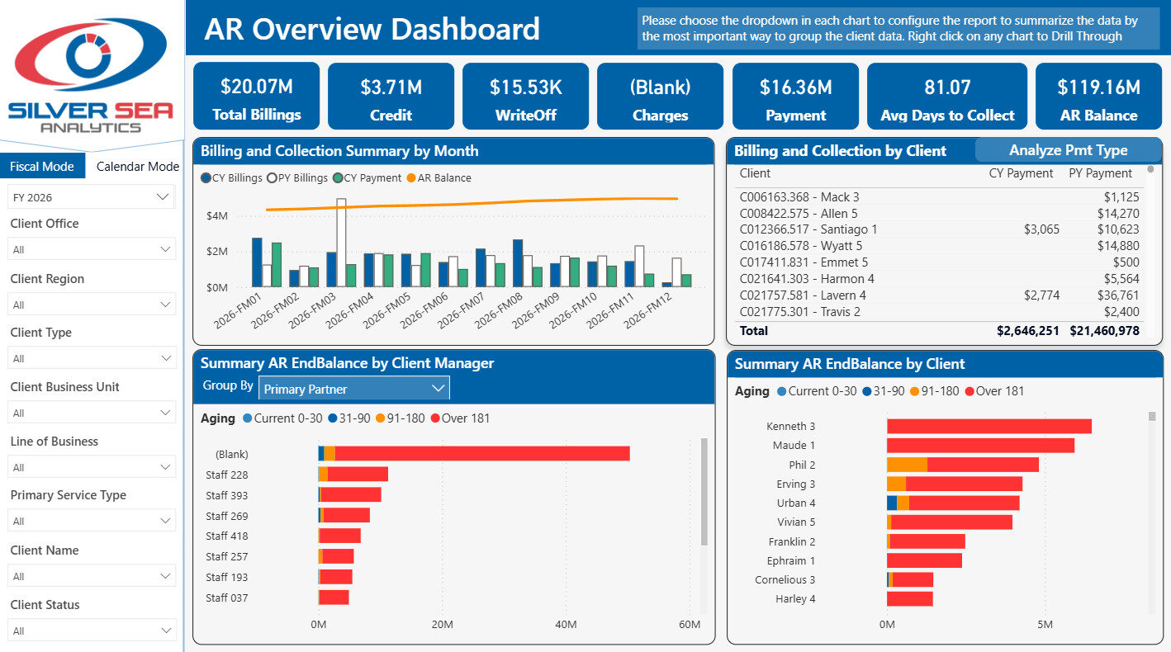This screenshot has height=652, width=1171.
Task: Expand the Client Status filter dropdown
Action: pyautogui.click(x=91, y=631)
